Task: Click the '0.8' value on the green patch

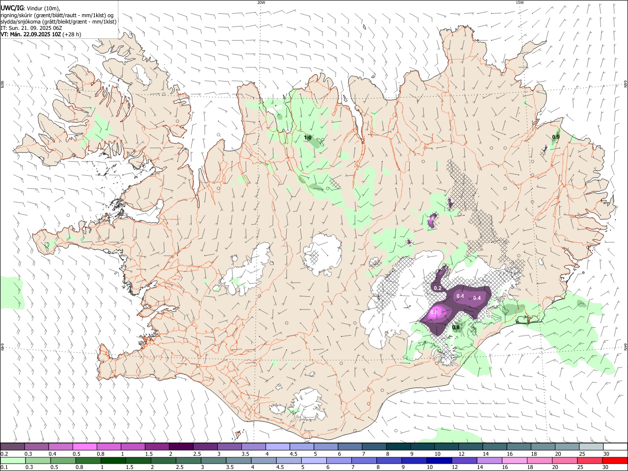Action: [x=456, y=327]
